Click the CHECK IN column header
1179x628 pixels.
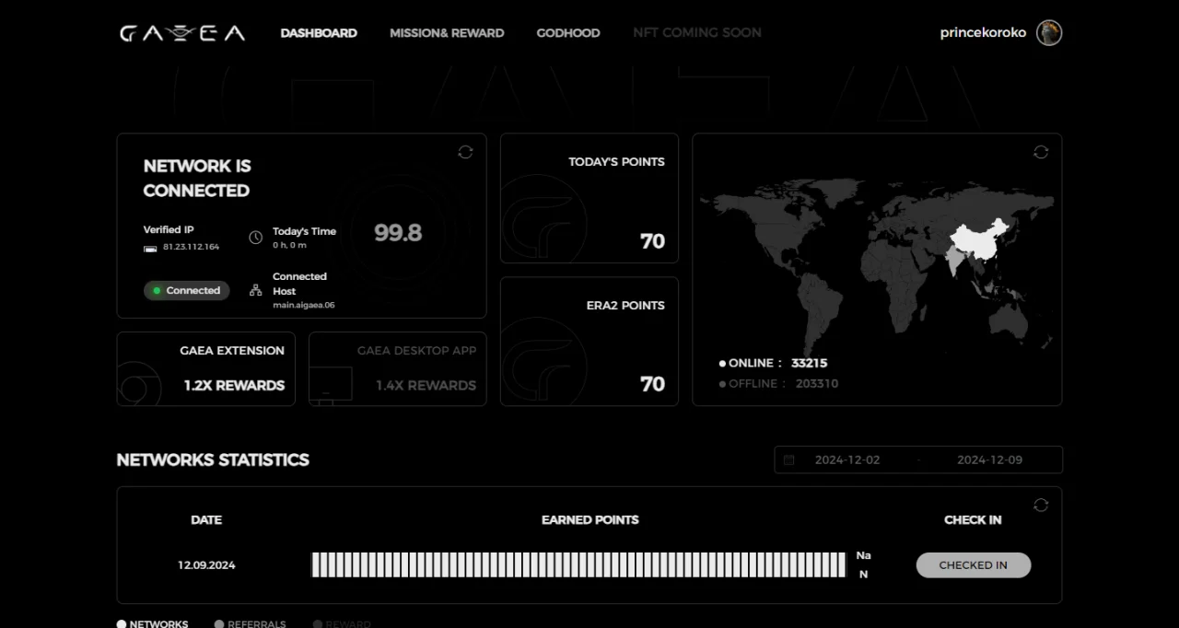(x=973, y=519)
